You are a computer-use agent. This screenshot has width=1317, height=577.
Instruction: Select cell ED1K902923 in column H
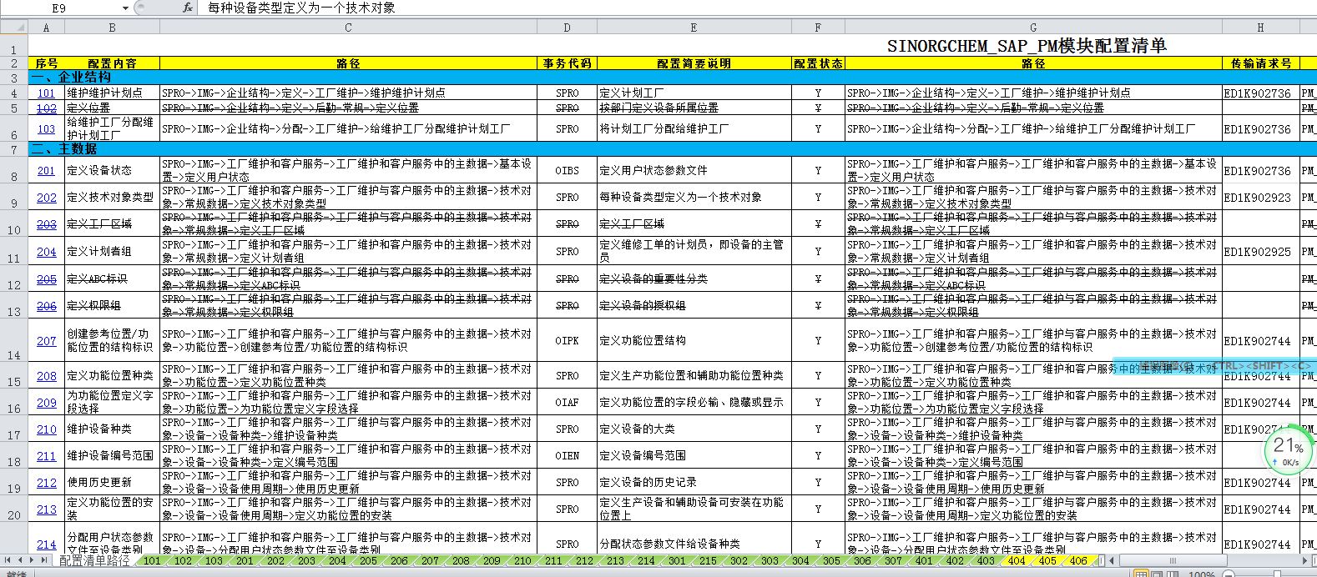1260,198
